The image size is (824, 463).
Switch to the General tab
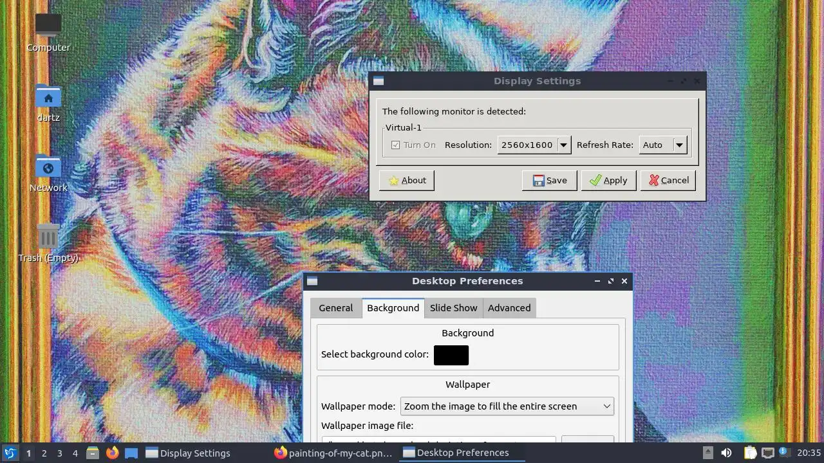335,308
